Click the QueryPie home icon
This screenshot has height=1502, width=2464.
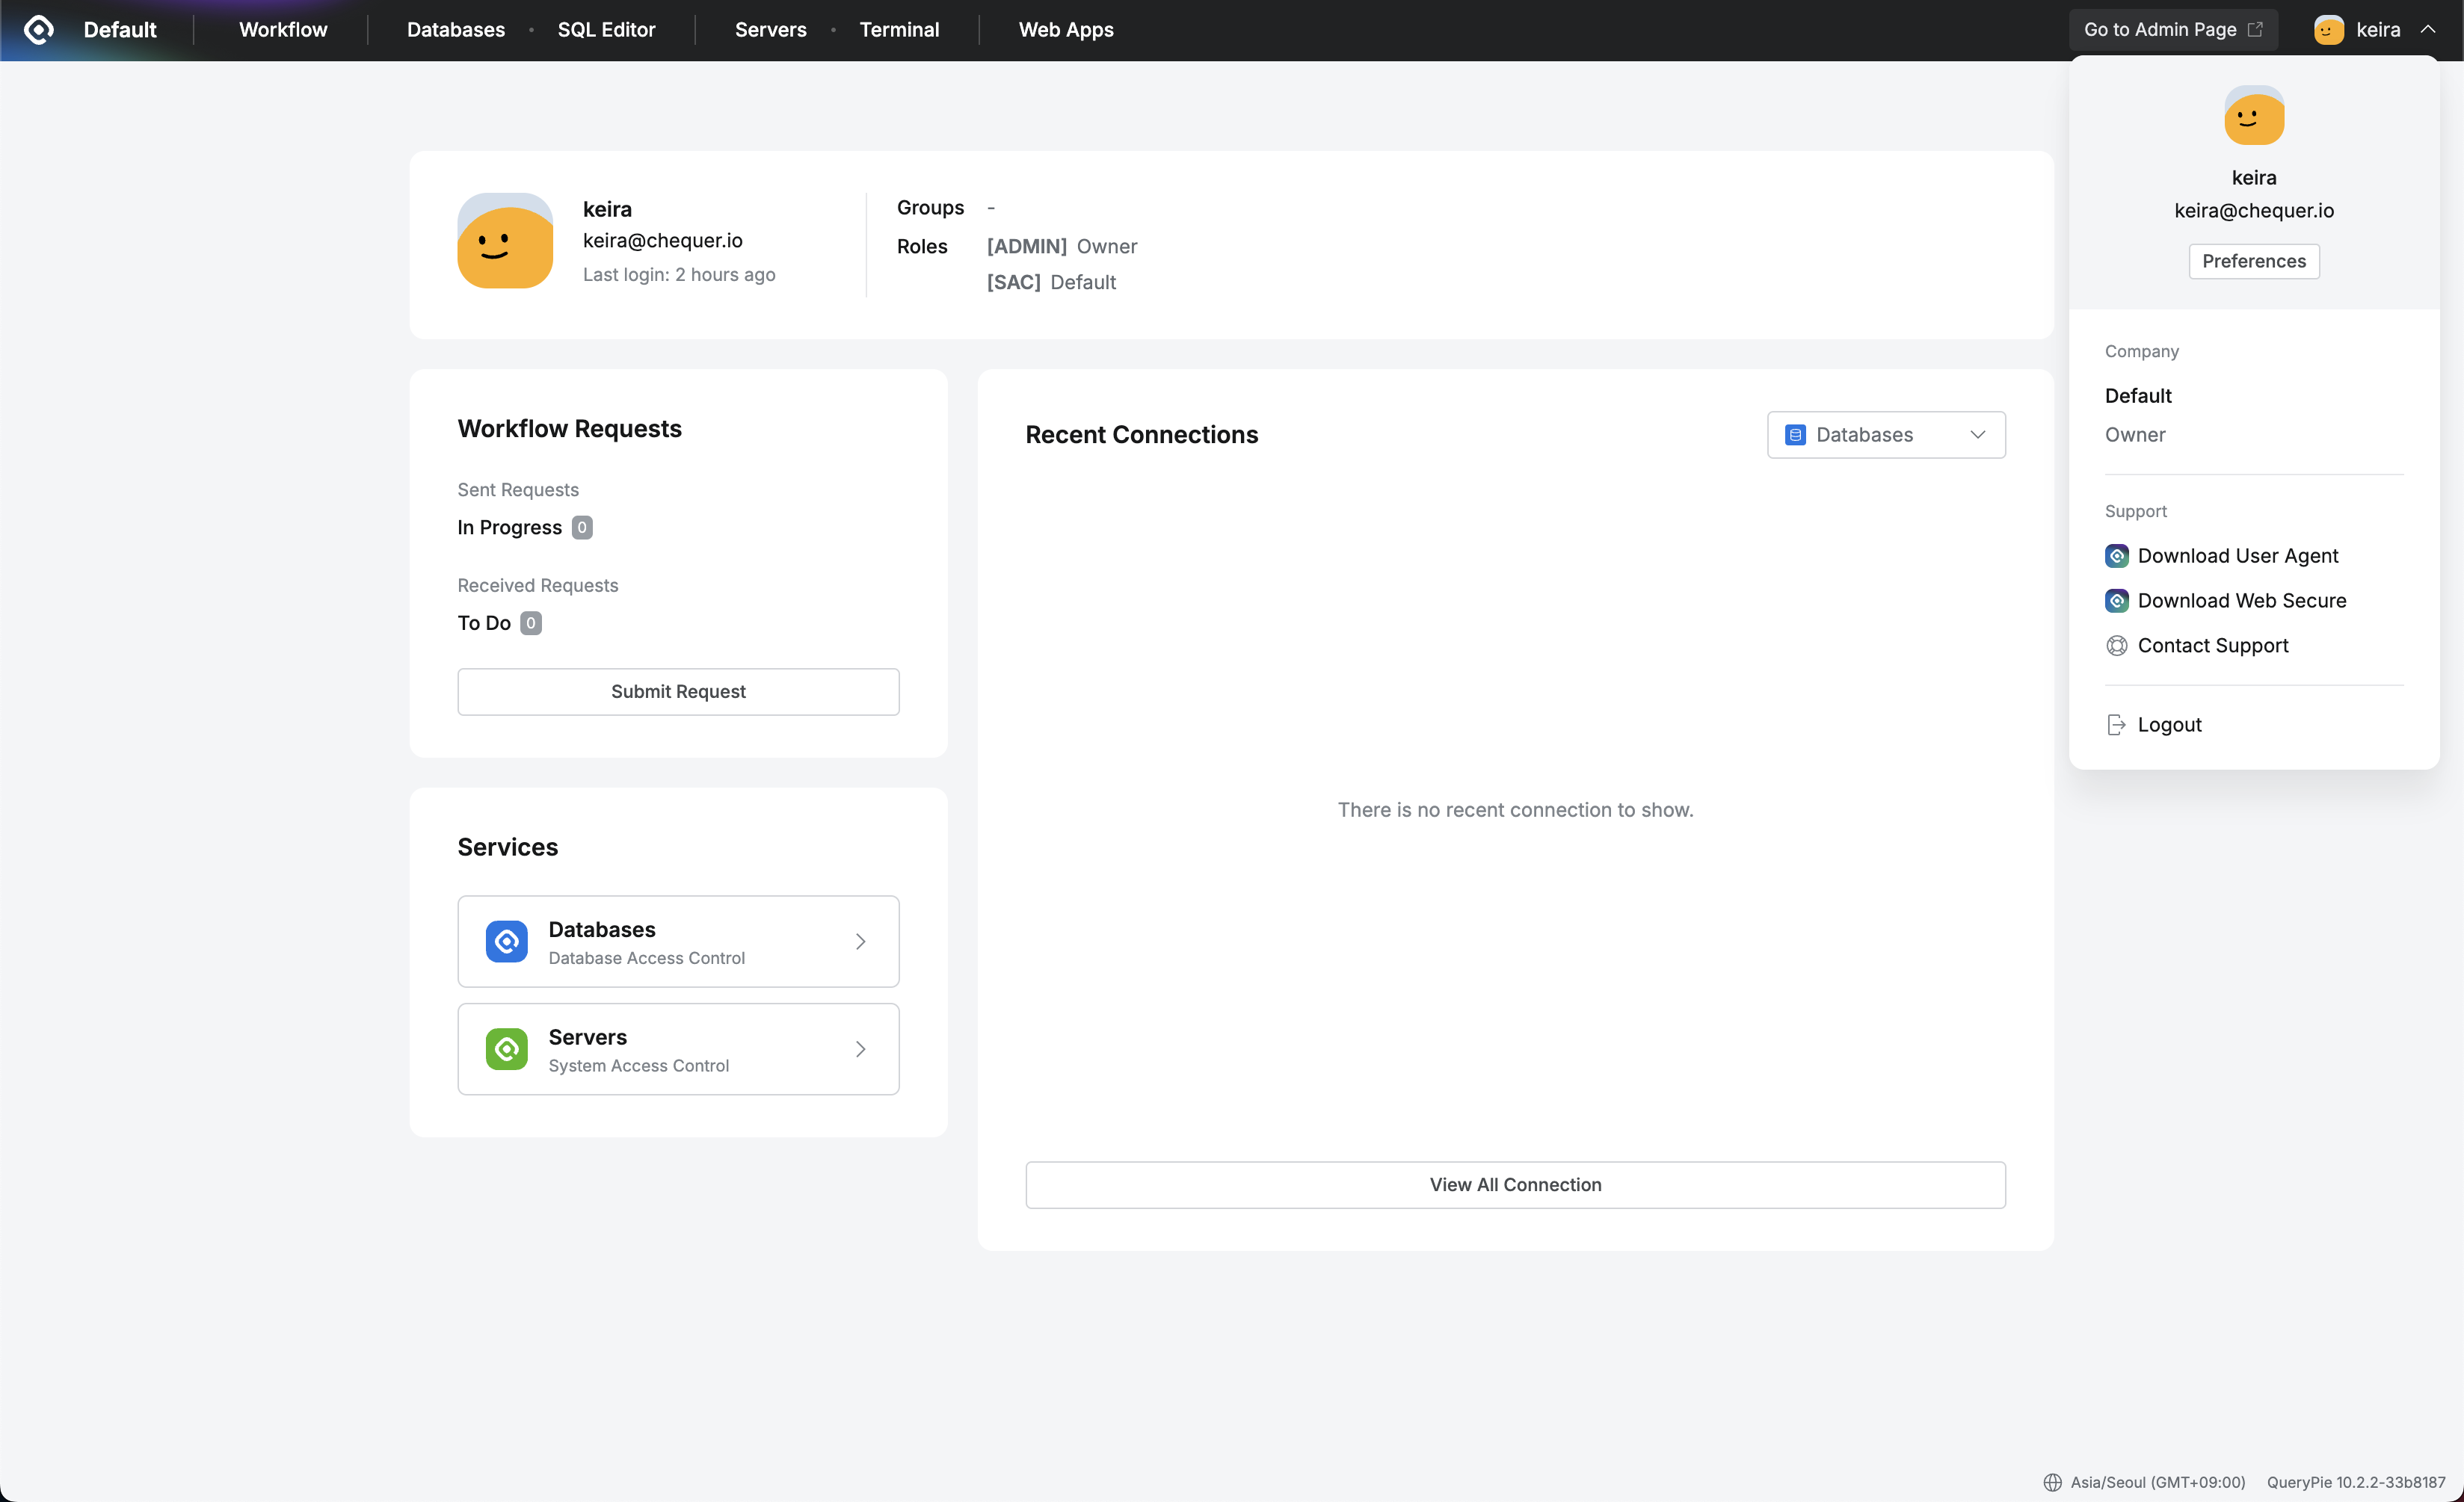pyautogui.click(x=39, y=30)
